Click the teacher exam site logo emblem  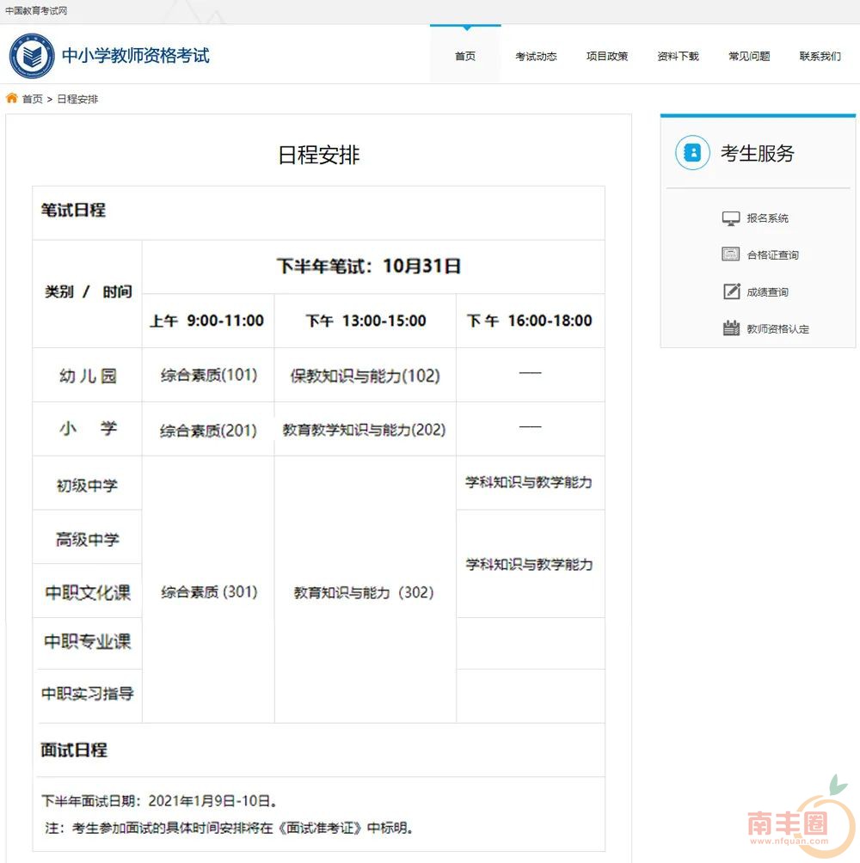click(31, 56)
